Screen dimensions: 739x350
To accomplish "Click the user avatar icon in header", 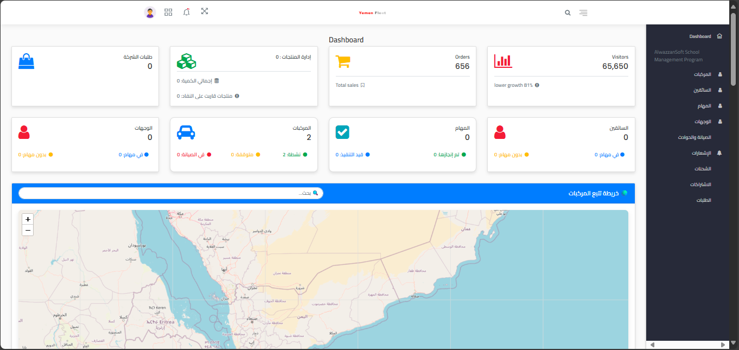I will pyautogui.click(x=150, y=12).
